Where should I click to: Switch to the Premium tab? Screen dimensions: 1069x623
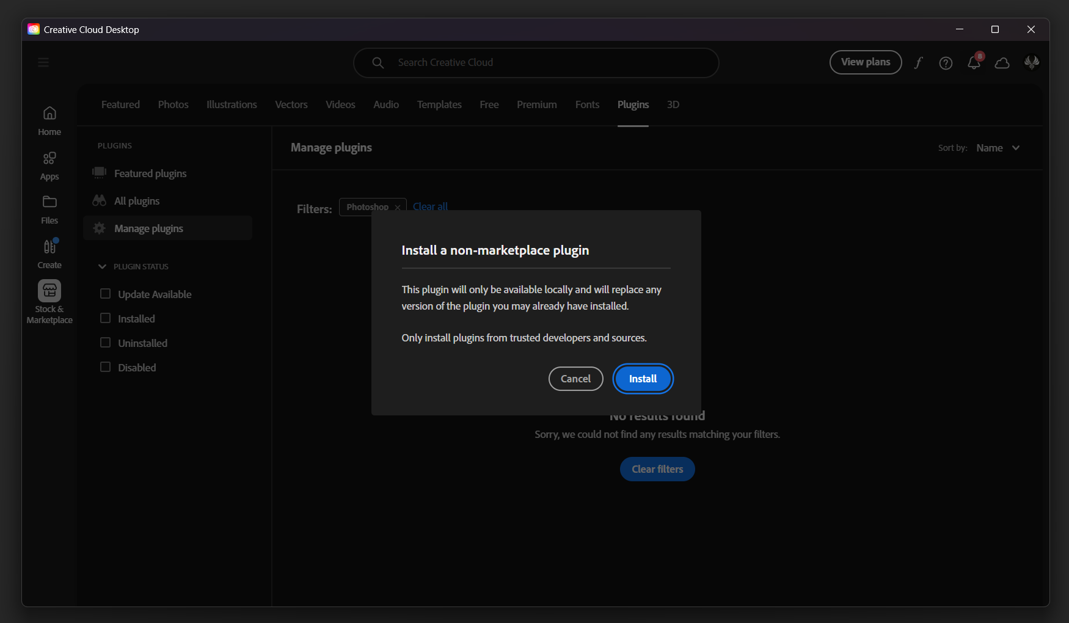537,104
